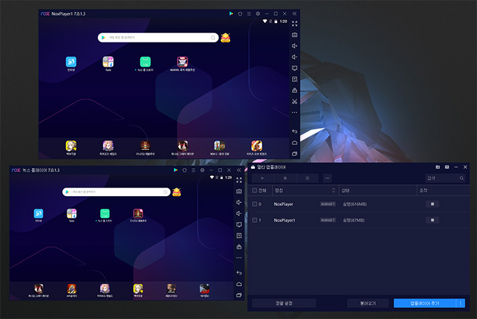The height and width of the screenshot is (319, 477).
Task: Click the batch delete trash button
Action: pyautogui.click(x=307, y=178)
